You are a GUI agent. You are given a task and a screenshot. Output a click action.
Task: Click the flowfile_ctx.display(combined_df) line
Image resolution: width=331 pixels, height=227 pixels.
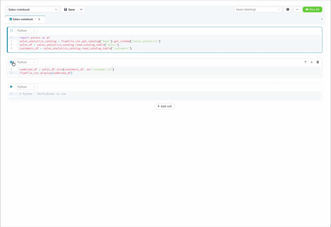pyautogui.click(x=46, y=73)
